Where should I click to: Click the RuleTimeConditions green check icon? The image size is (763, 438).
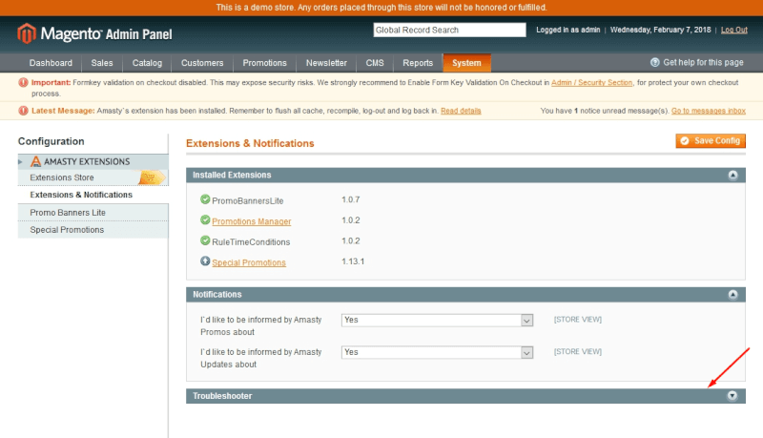[x=205, y=240]
